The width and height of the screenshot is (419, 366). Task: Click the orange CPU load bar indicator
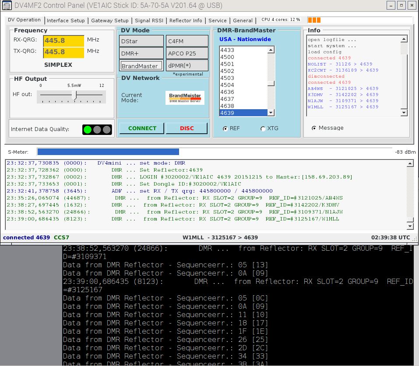pos(314,20)
